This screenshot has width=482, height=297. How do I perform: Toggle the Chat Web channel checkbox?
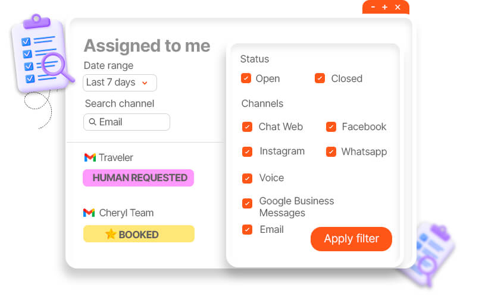(248, 127)
